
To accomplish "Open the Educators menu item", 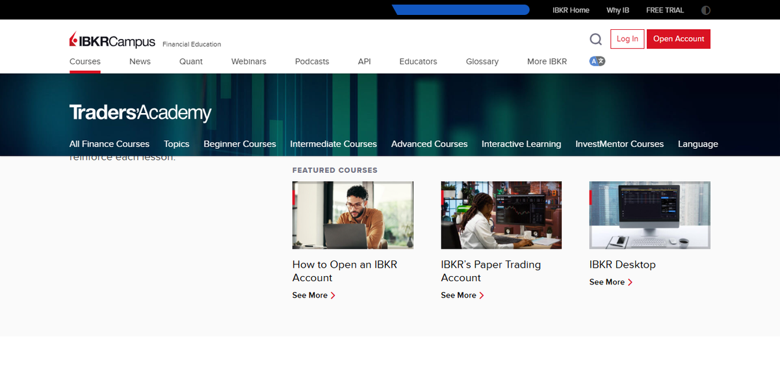I will click(x=419, y=62).
